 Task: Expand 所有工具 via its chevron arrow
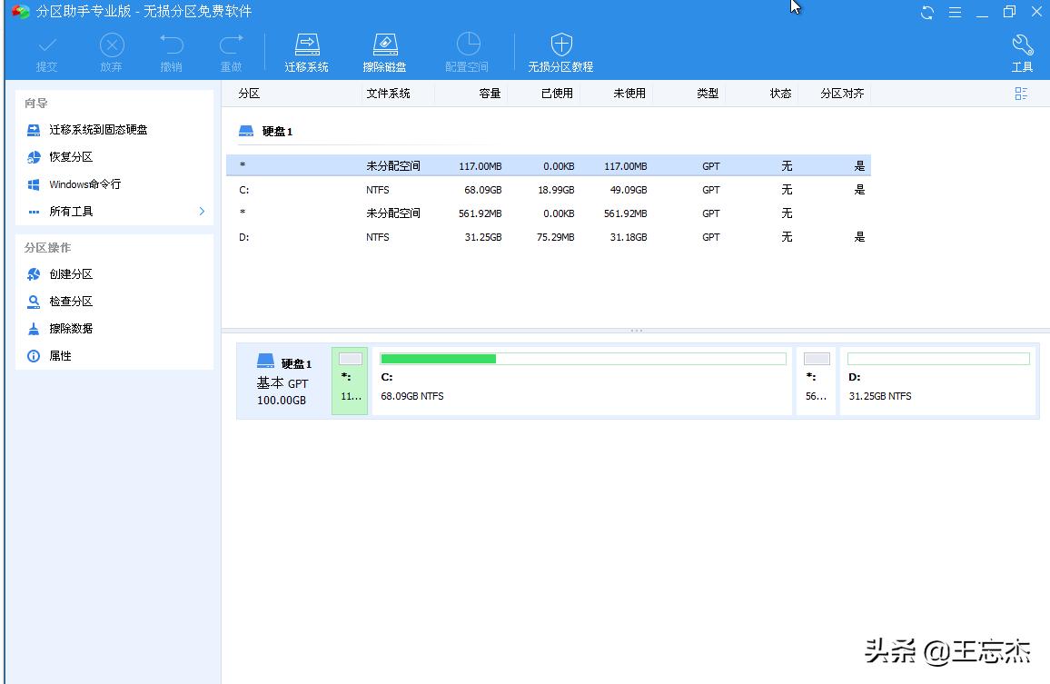tap(202, 211)
